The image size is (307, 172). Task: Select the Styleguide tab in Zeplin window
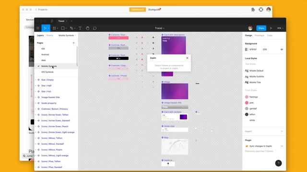[x=154, y=10]
